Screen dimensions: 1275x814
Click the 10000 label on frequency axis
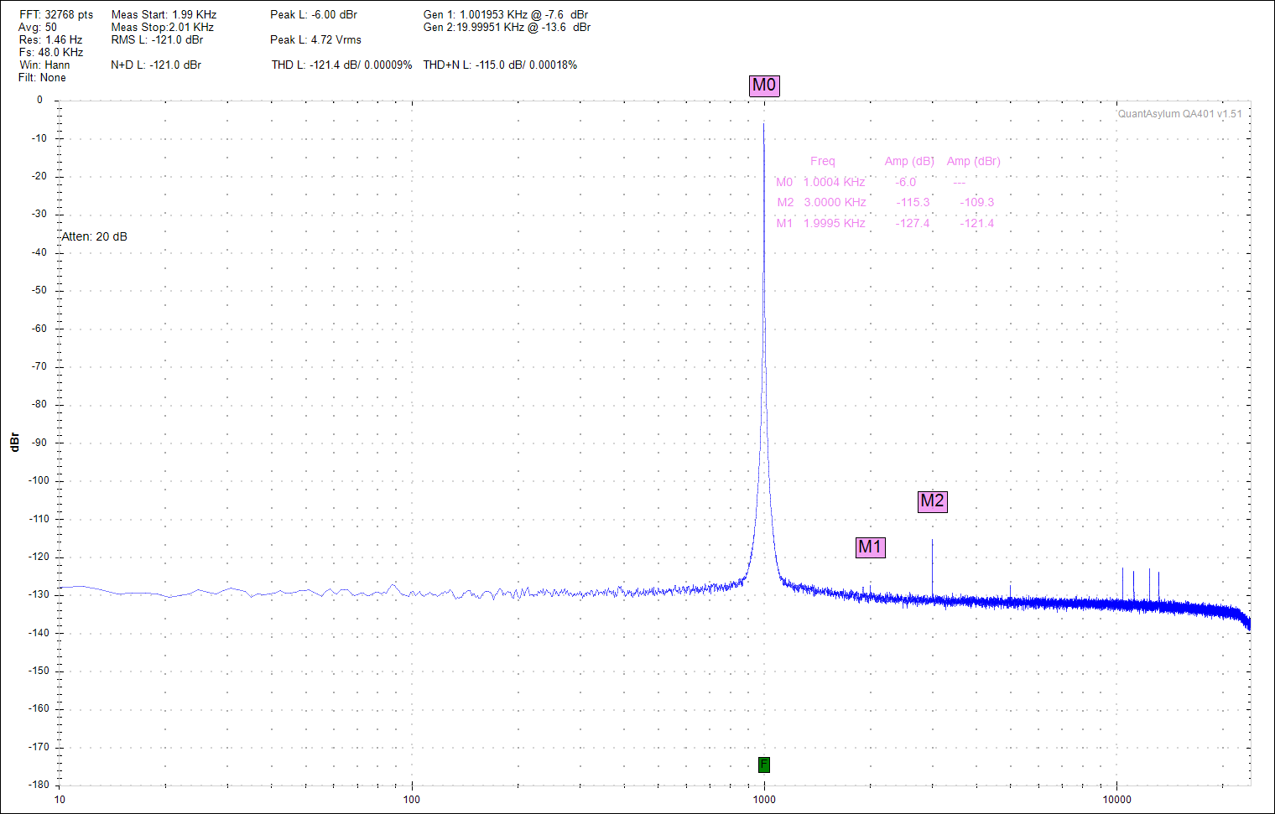pyautogui.click(x=1116, y=800)
